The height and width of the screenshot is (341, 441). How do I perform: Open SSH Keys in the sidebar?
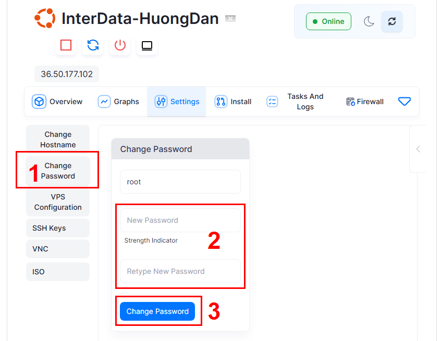58,228
